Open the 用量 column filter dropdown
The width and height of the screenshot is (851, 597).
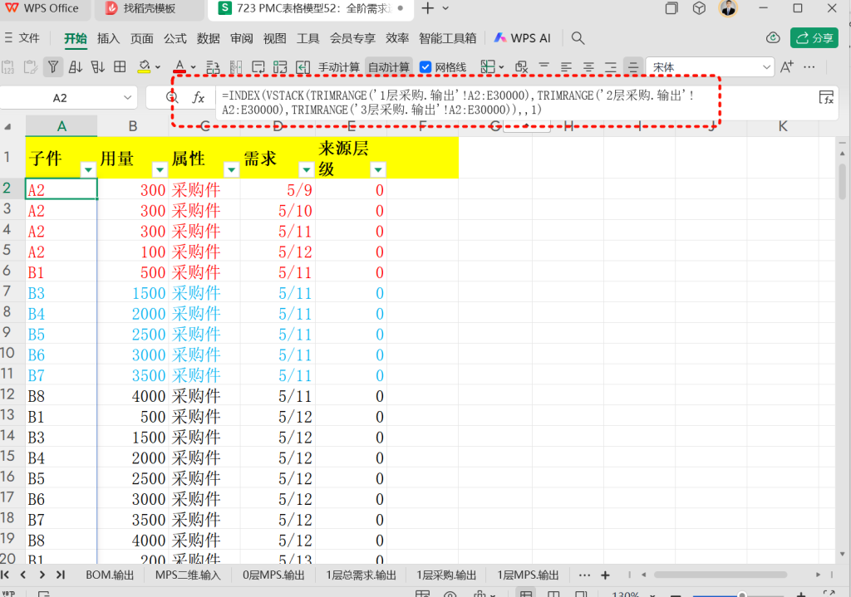coord(160,169)
